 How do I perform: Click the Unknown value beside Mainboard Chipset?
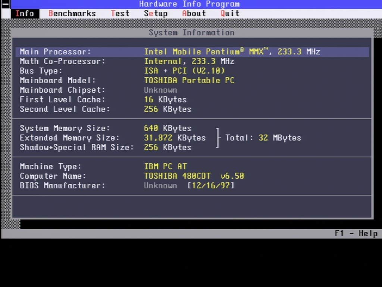pyautogui.click(x=160, y=90)
